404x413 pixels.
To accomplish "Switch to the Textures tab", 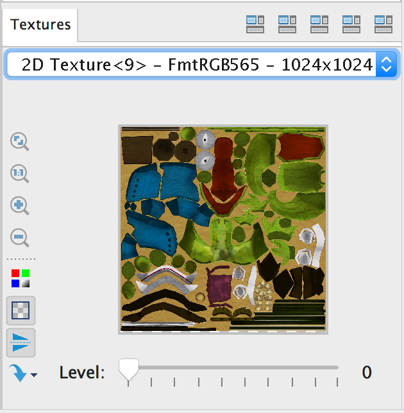I will pyautogui.click(x=40, y=25).
